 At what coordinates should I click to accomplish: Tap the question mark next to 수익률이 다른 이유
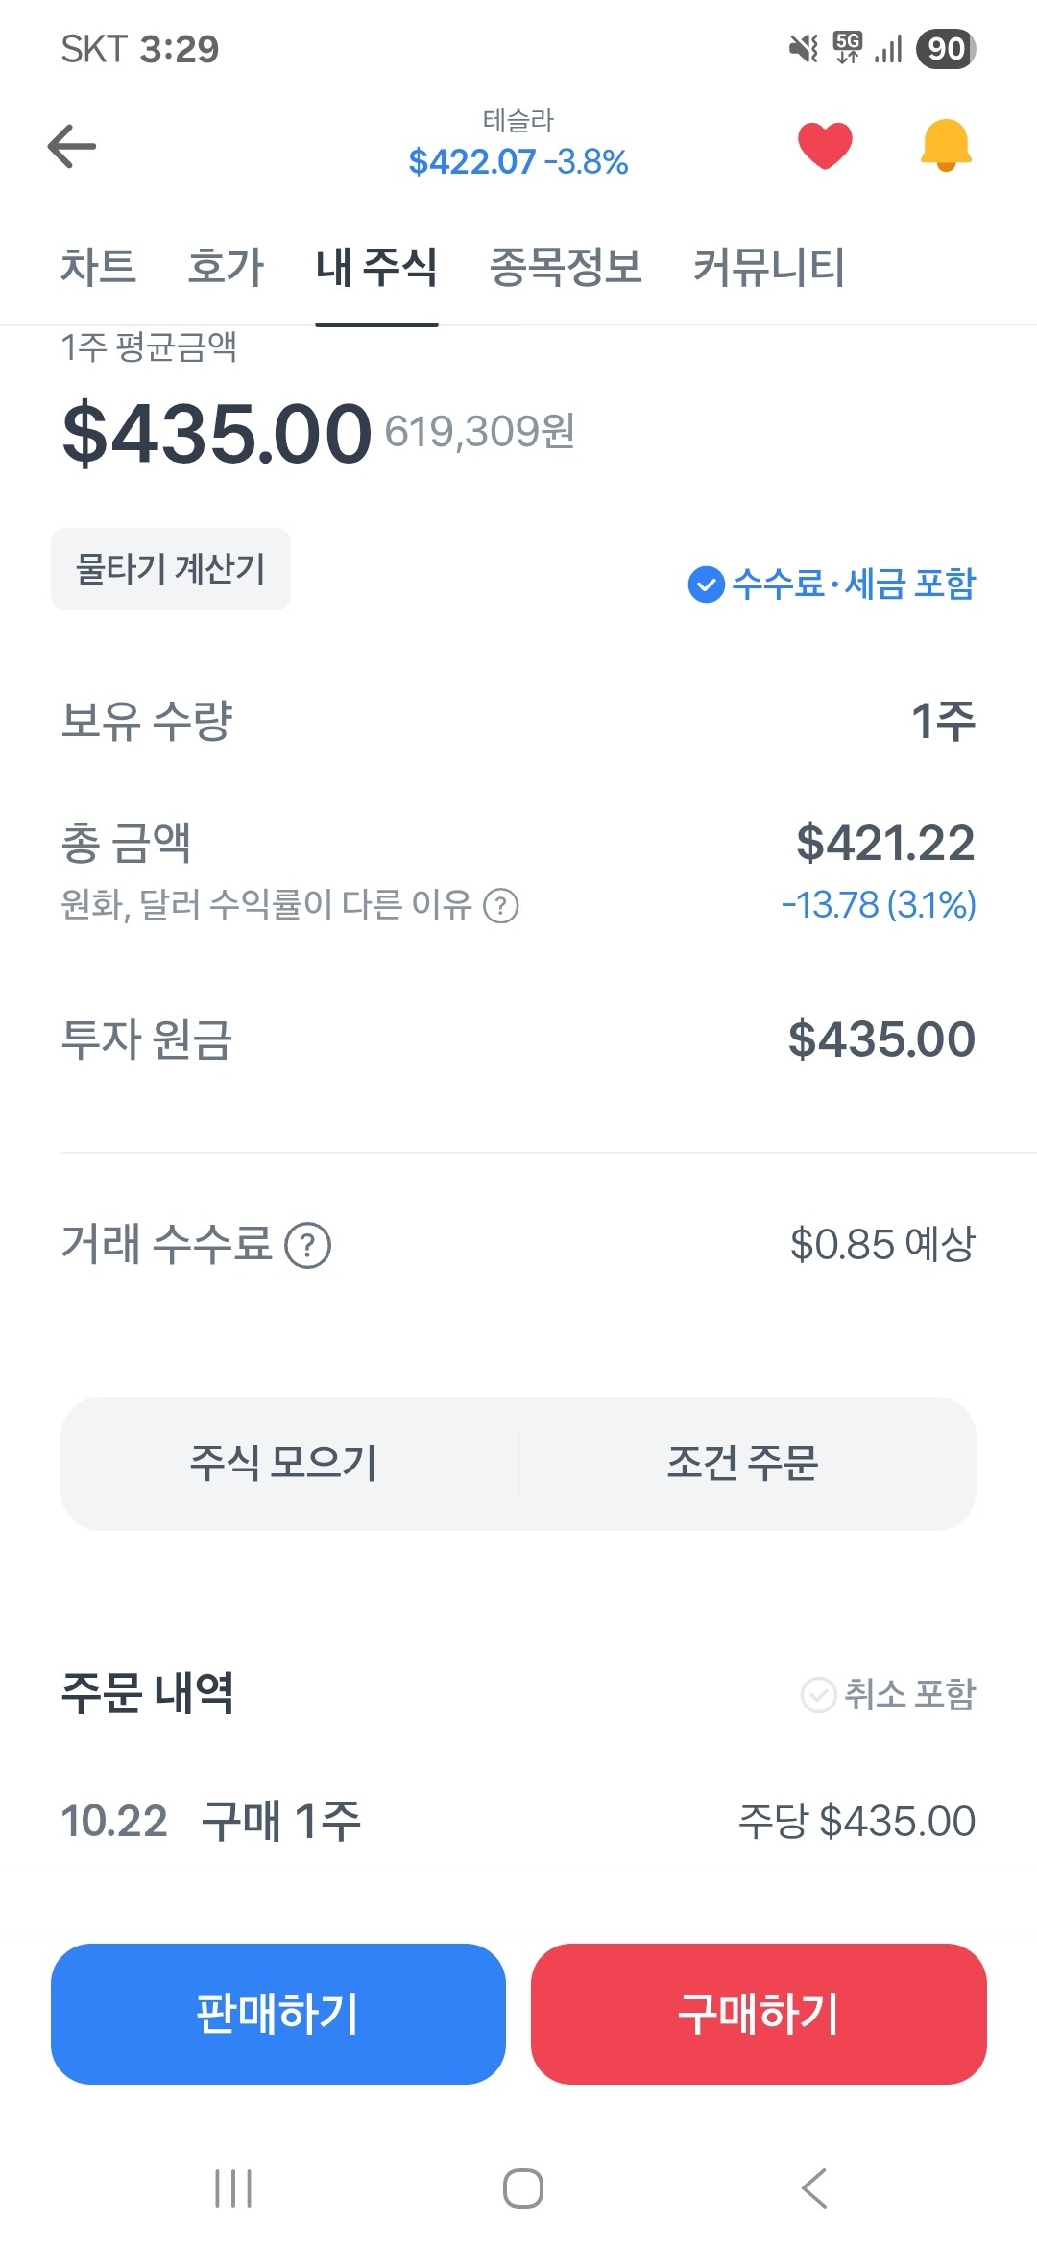[x=500, y=905]
